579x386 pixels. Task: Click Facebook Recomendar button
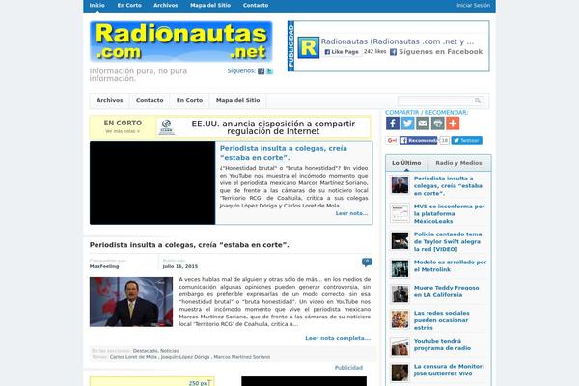419,140
